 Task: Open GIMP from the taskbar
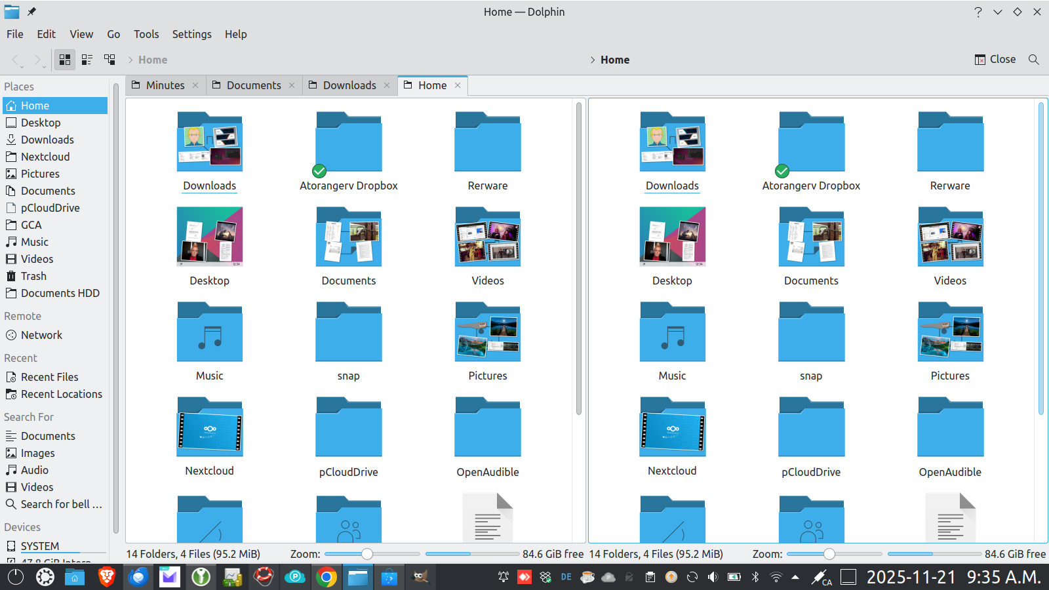tap(420, 577)
